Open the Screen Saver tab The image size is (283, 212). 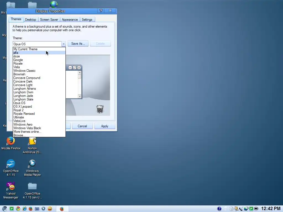49,20
